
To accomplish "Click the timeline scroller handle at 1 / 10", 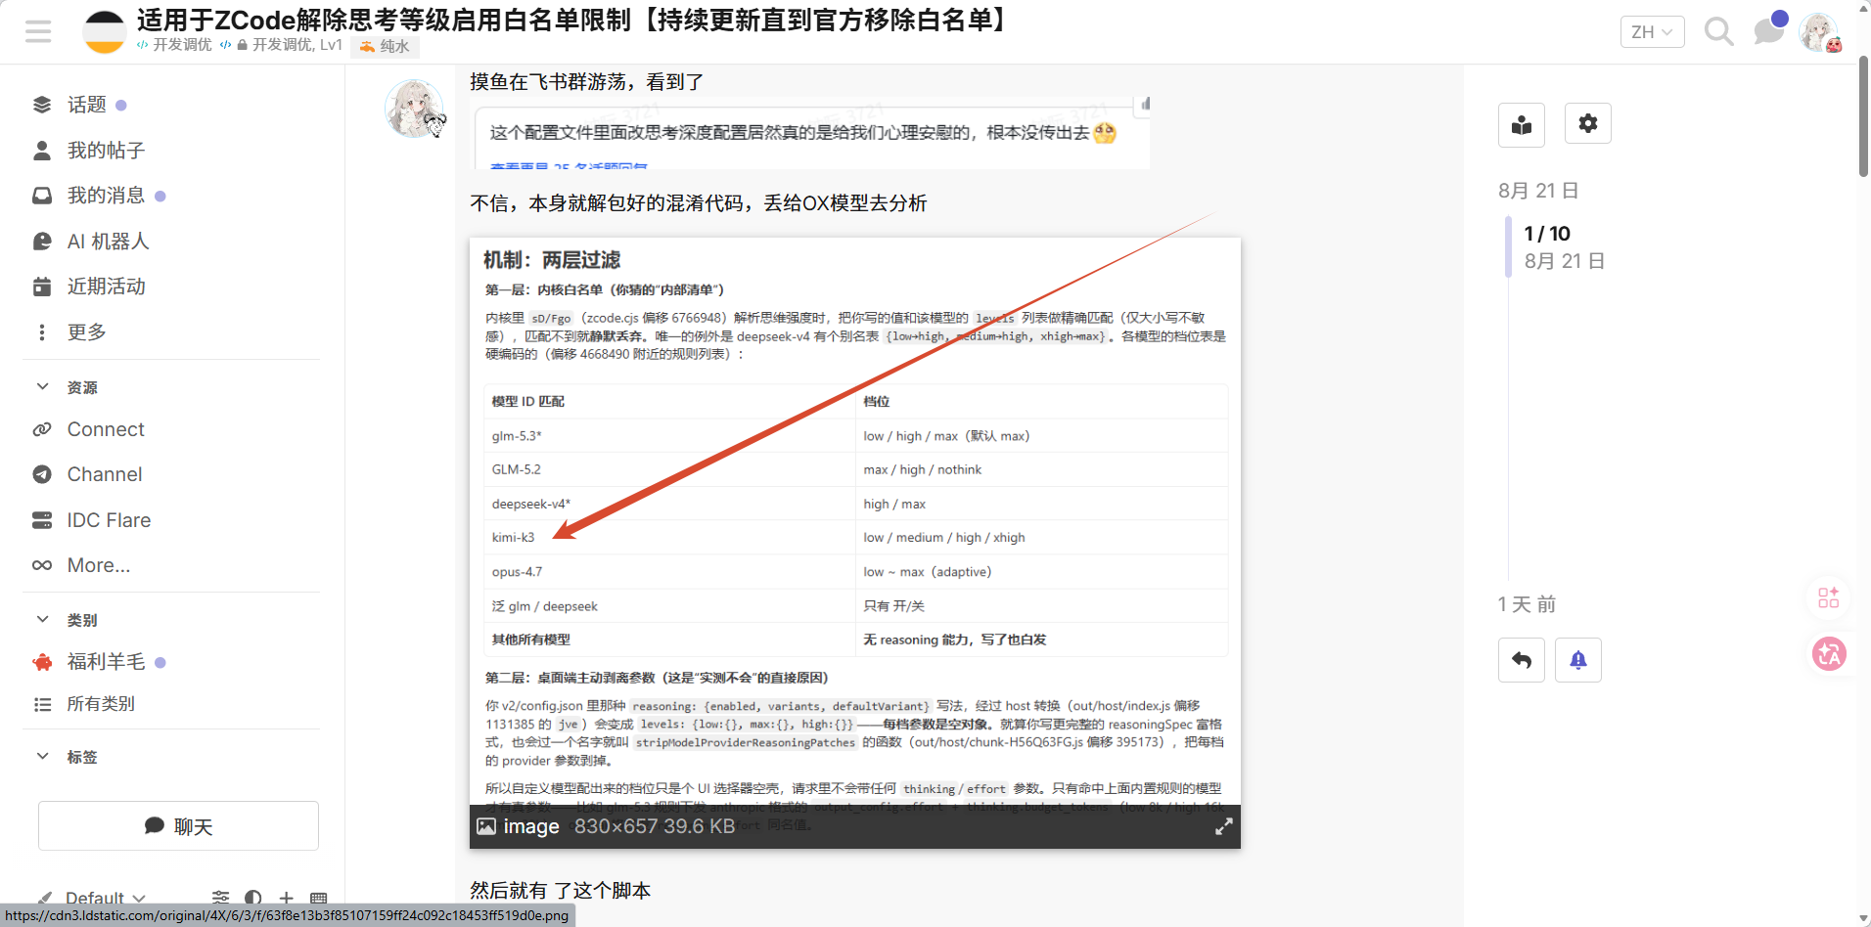I will point(1507,246).
